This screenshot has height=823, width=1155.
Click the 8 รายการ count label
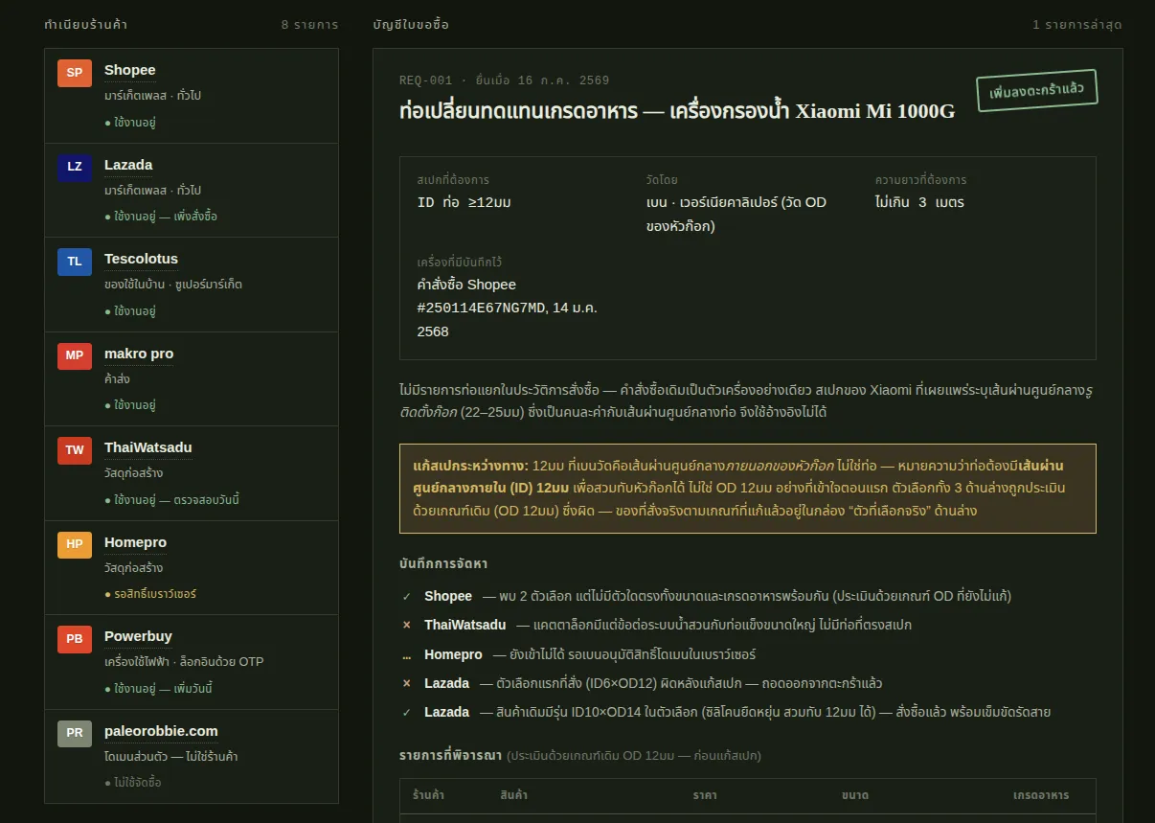pyautogui.click(x=309, y=24)
